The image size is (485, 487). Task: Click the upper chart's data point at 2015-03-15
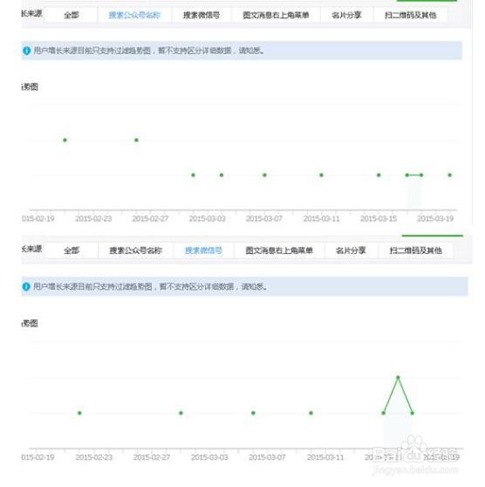coord(379,175)
